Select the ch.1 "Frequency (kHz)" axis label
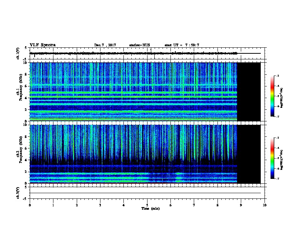This screenshot has height=230, width=298. (21, 87)
